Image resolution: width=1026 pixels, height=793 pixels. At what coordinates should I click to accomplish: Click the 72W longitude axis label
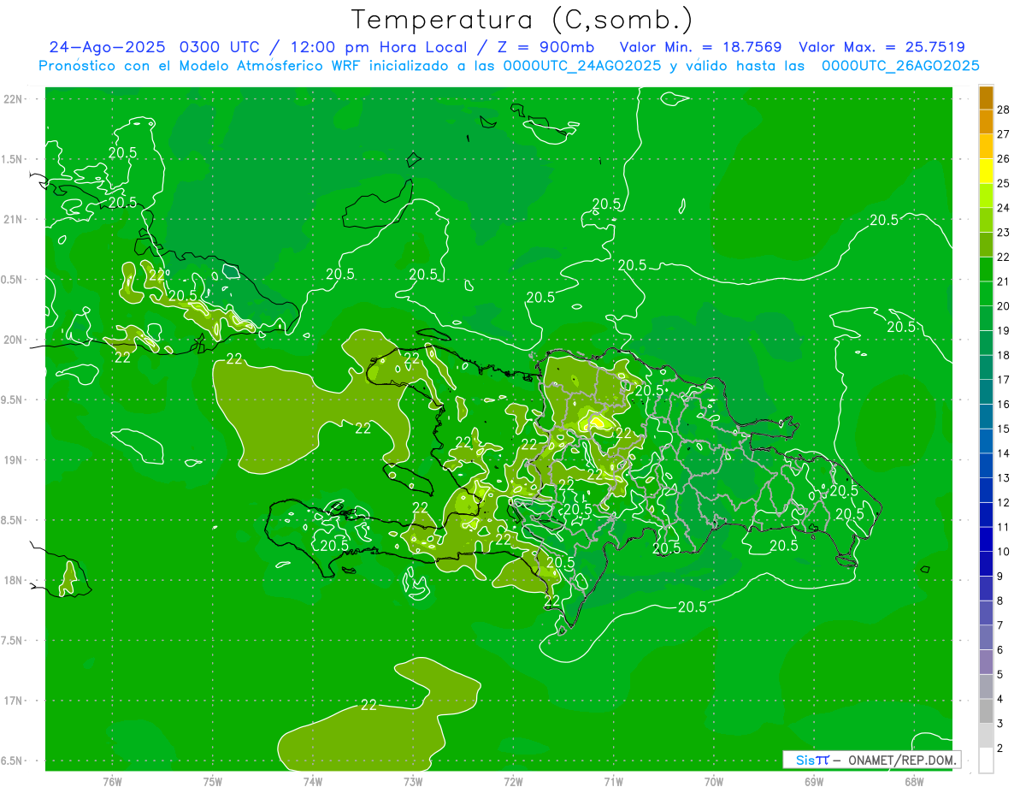[x=513, y=781]
